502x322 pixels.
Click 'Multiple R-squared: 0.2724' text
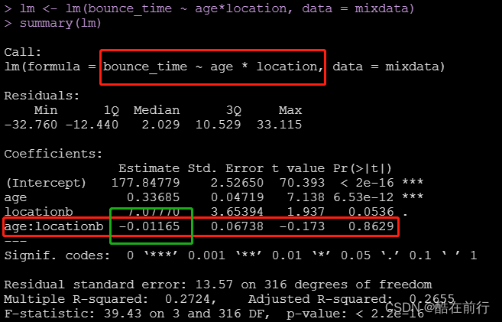click(110, 299)
